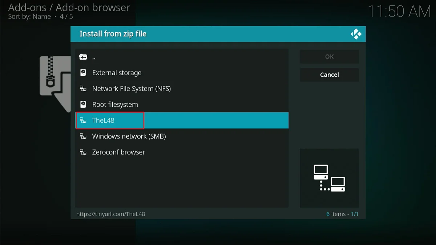Viewport: 436px width, 245px height.
Task: Open Root filesystem entry
Action: [x=182, y=104]
